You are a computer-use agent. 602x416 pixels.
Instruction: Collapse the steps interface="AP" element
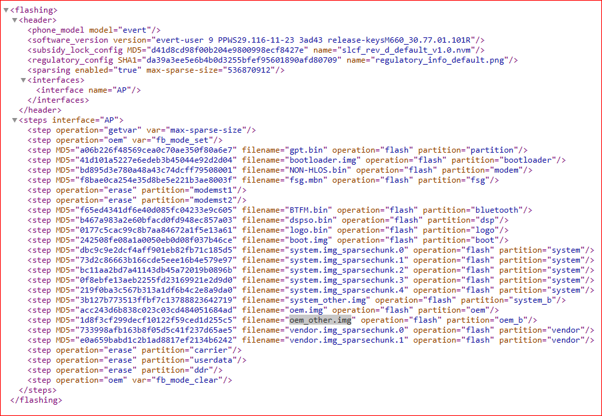point(15,120)
